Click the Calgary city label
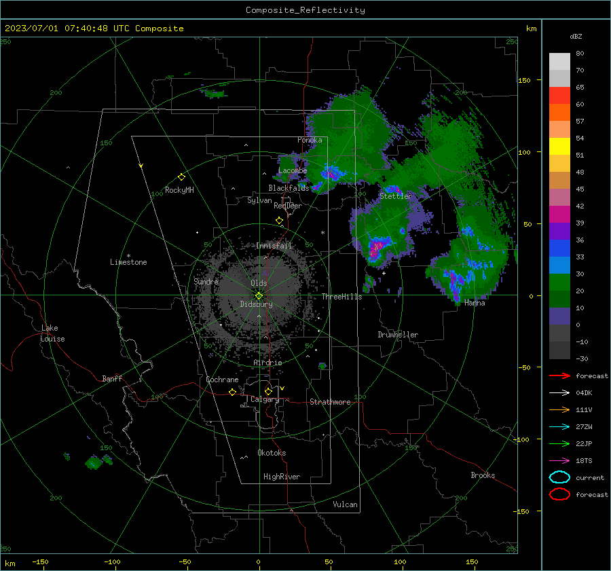This screenshot has width=611, height=571. coord(265,399)
